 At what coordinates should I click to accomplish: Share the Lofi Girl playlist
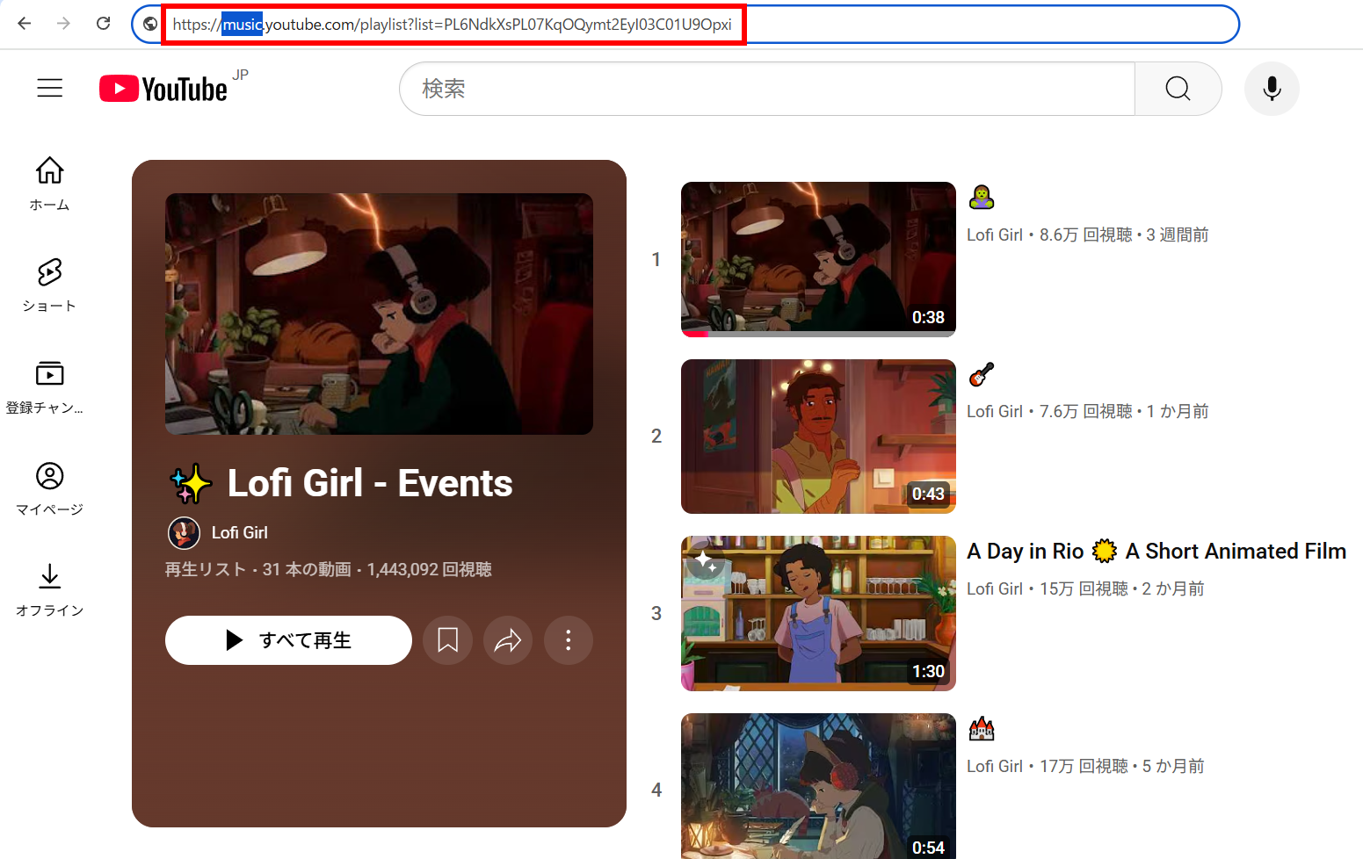[508, 640]
